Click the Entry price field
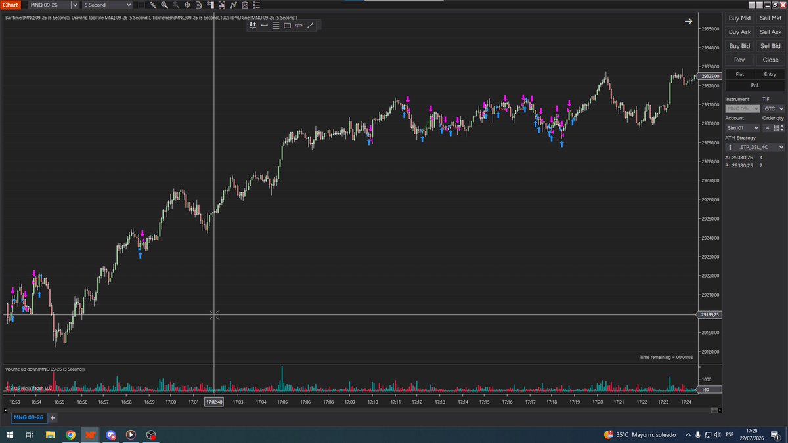The image size is (788, 443). click(770, 74)
